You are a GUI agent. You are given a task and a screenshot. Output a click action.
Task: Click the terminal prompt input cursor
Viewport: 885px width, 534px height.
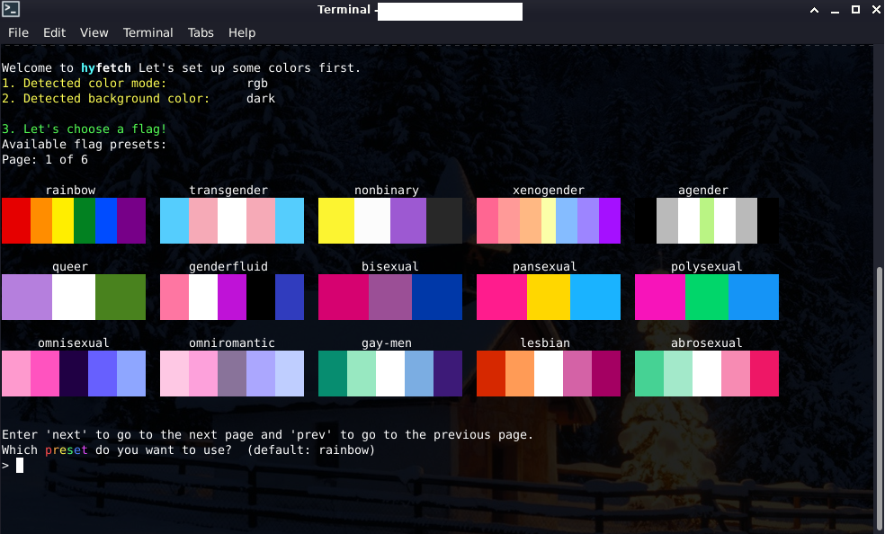(20, 465)
